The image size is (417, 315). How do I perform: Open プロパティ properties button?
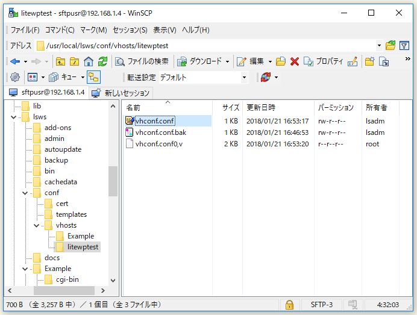click(324, 61)
